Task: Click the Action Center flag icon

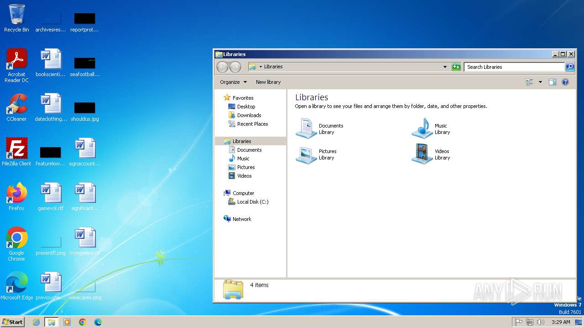Action: point(519,322)
